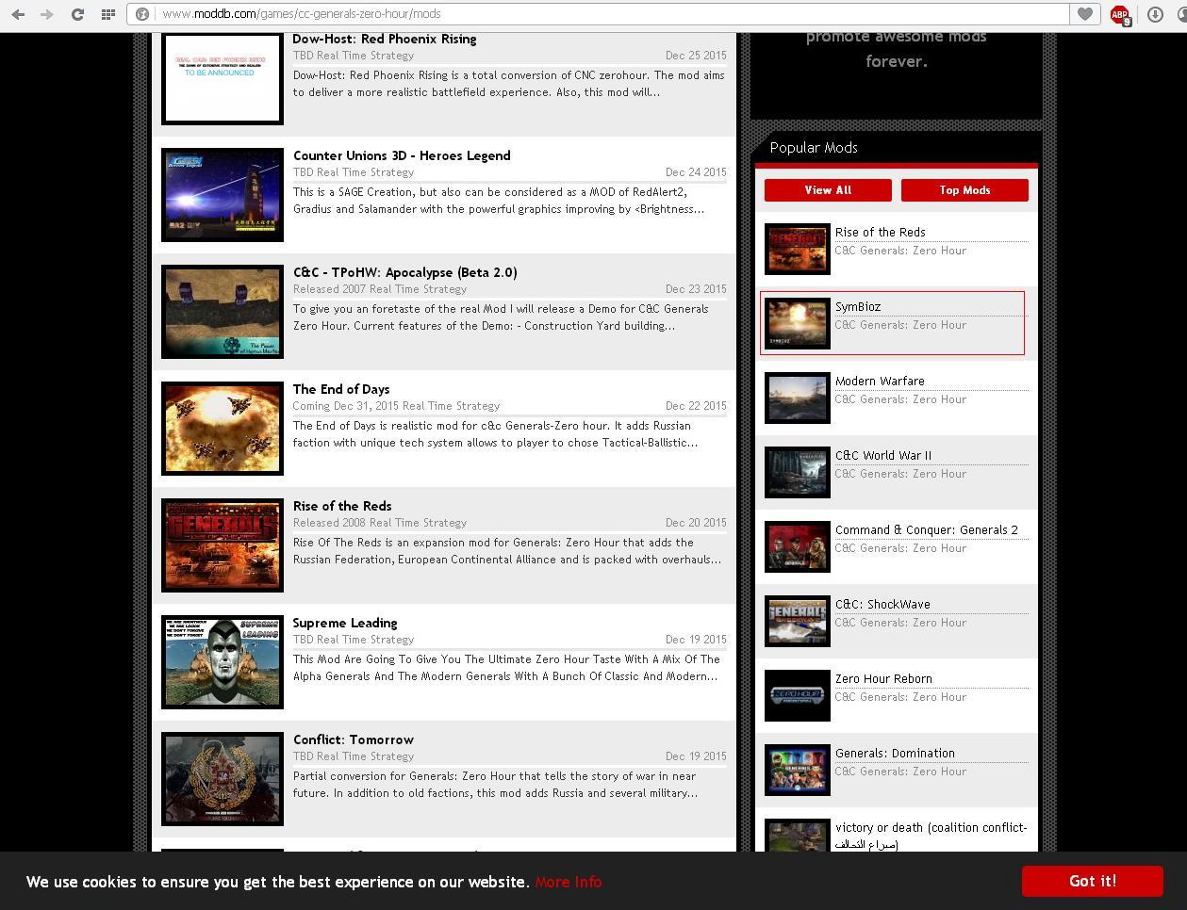The image size is (1187, 910).
Task: Open Modern Warfare sidebar title link
Action: click(880, 381)
